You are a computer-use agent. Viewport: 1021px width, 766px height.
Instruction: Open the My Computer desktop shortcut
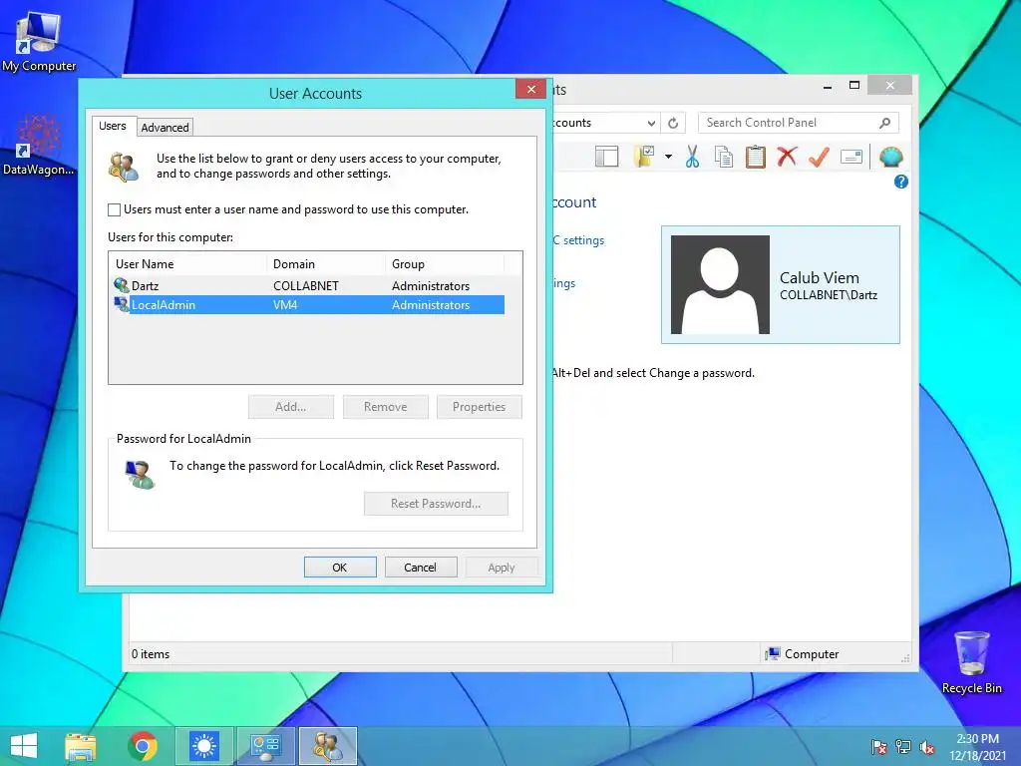(39, 41)
